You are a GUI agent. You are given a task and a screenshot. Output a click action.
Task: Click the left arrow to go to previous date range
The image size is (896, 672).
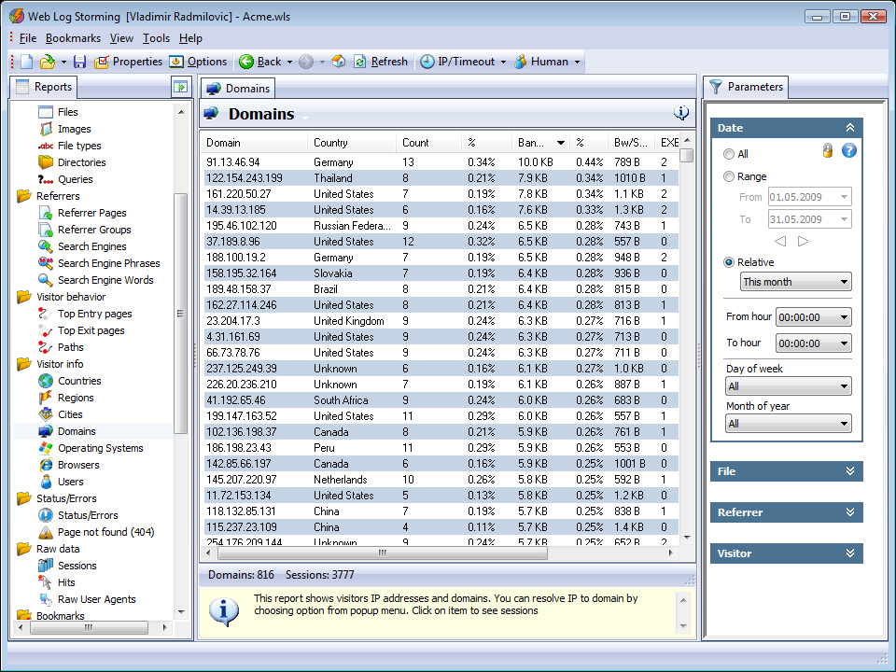point(780,241)
